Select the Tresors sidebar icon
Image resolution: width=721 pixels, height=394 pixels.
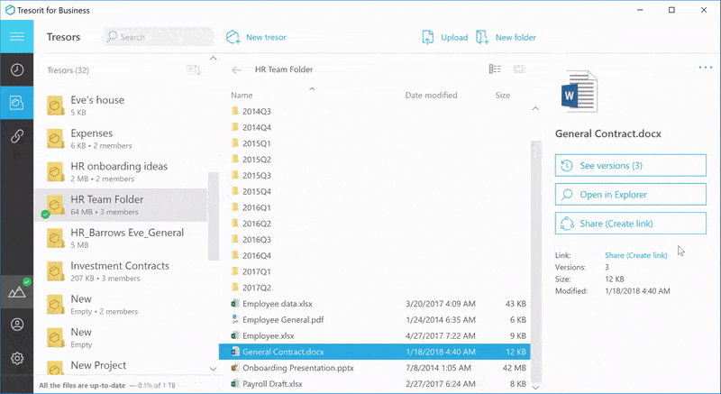click(x=16, y=103)
